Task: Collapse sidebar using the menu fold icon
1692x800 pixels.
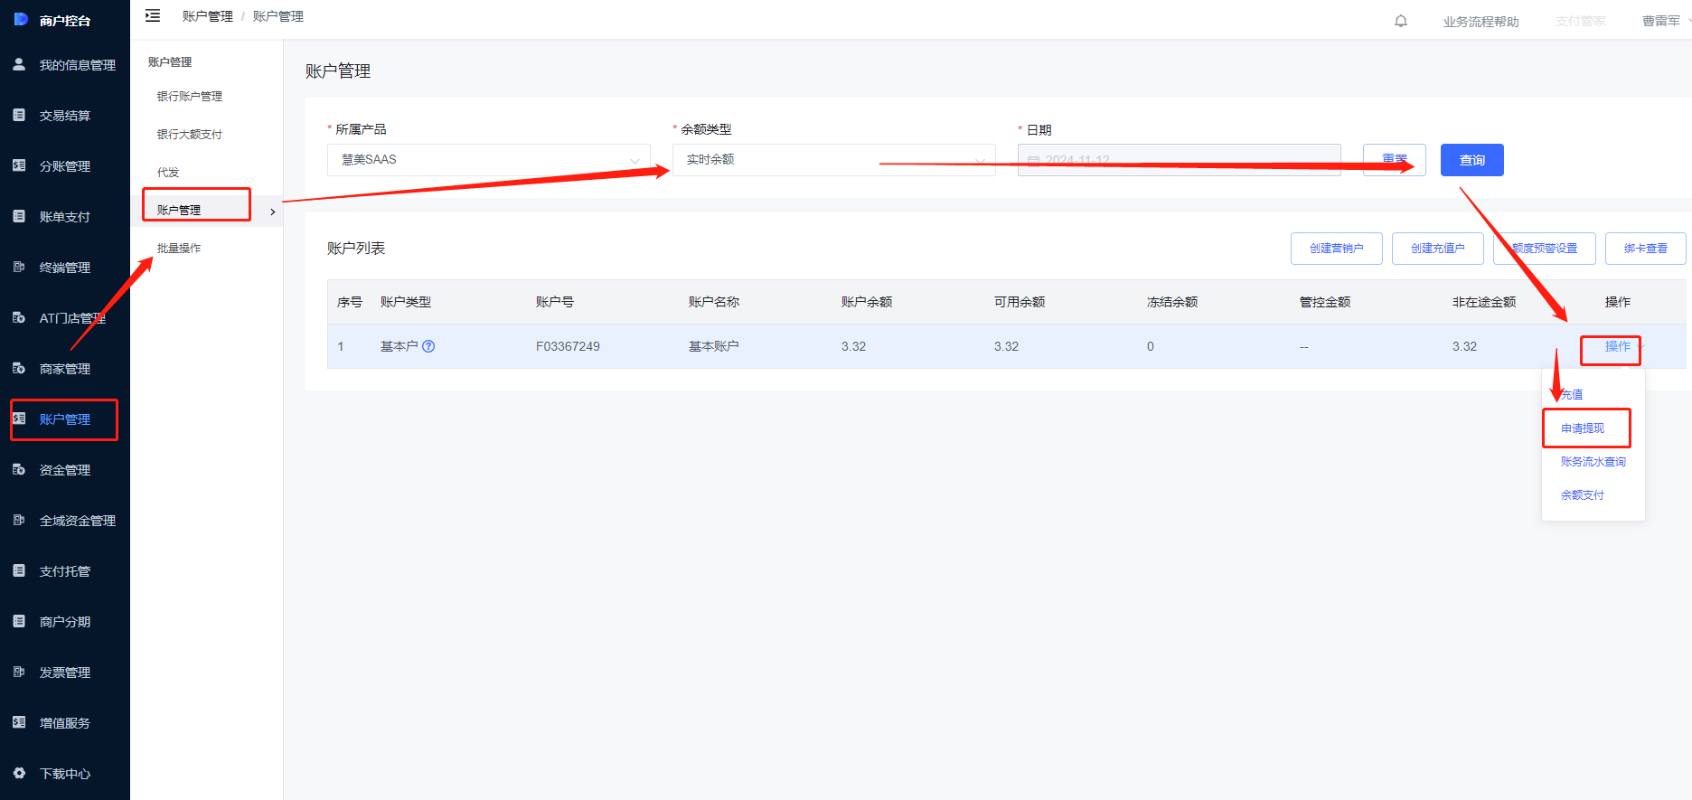Action: point(153,15)
